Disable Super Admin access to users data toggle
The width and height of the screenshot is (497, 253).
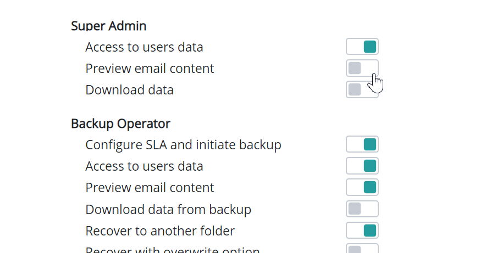(x=362, y=47)
